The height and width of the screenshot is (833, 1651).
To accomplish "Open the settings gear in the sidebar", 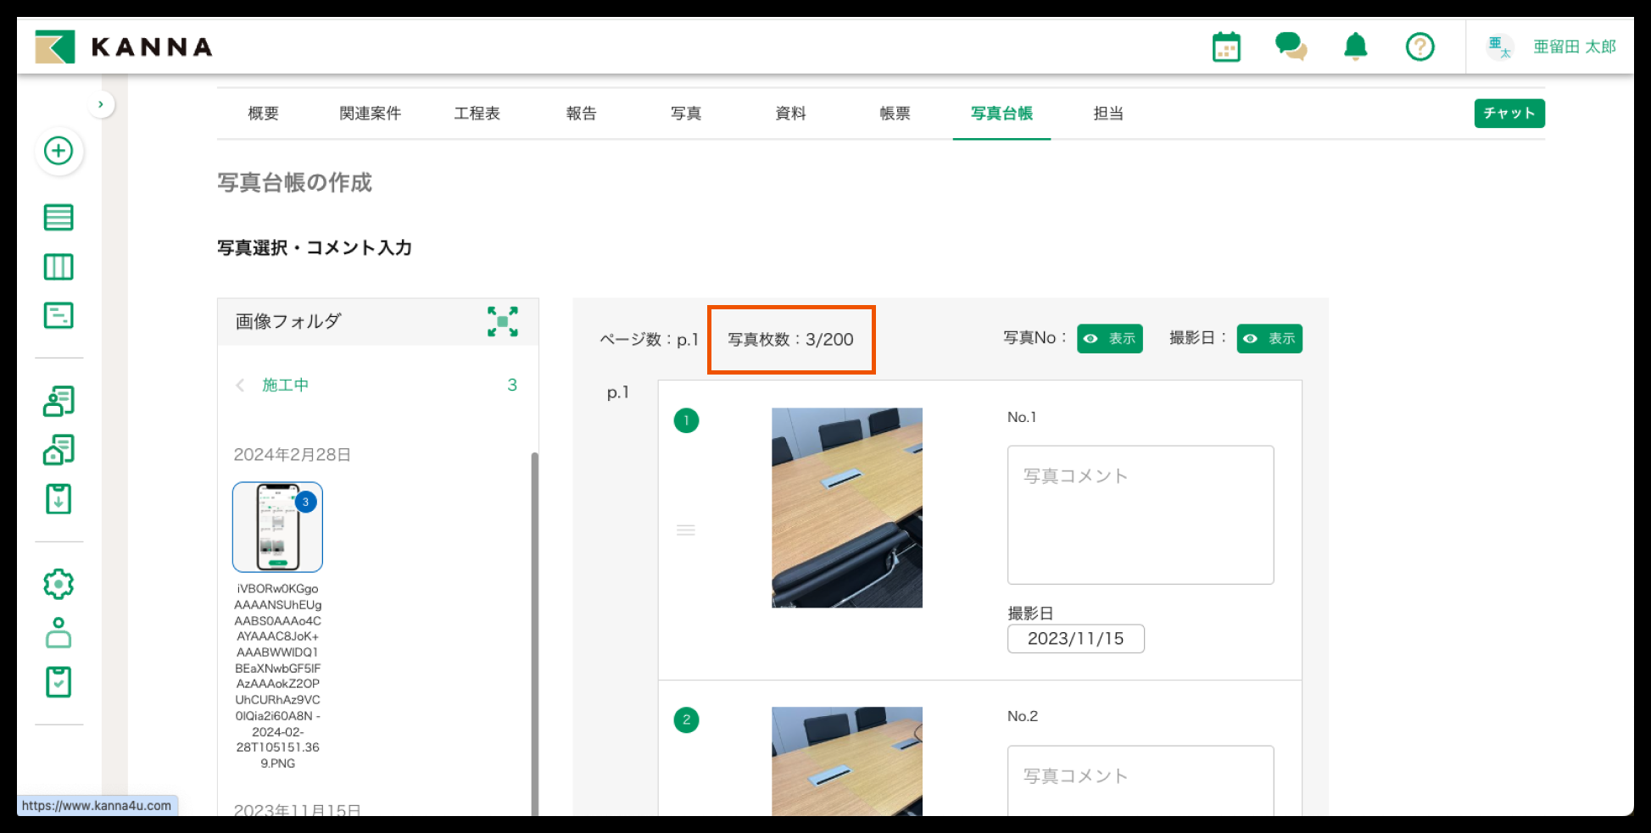I will tap(59, 584).
